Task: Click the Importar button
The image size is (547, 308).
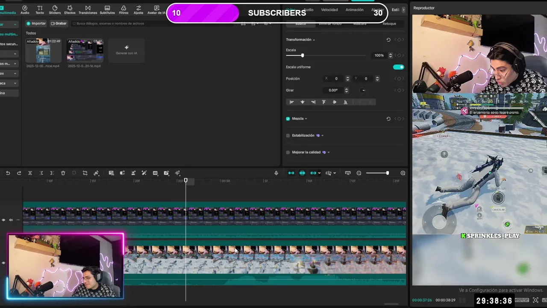Action: tap(36, 24)
